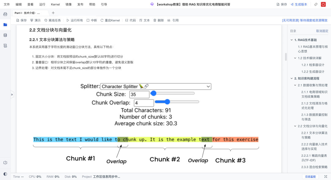Click Project 工作区信息同步中 status text
This screenshot has width=331, height=180.
[101, 177]
